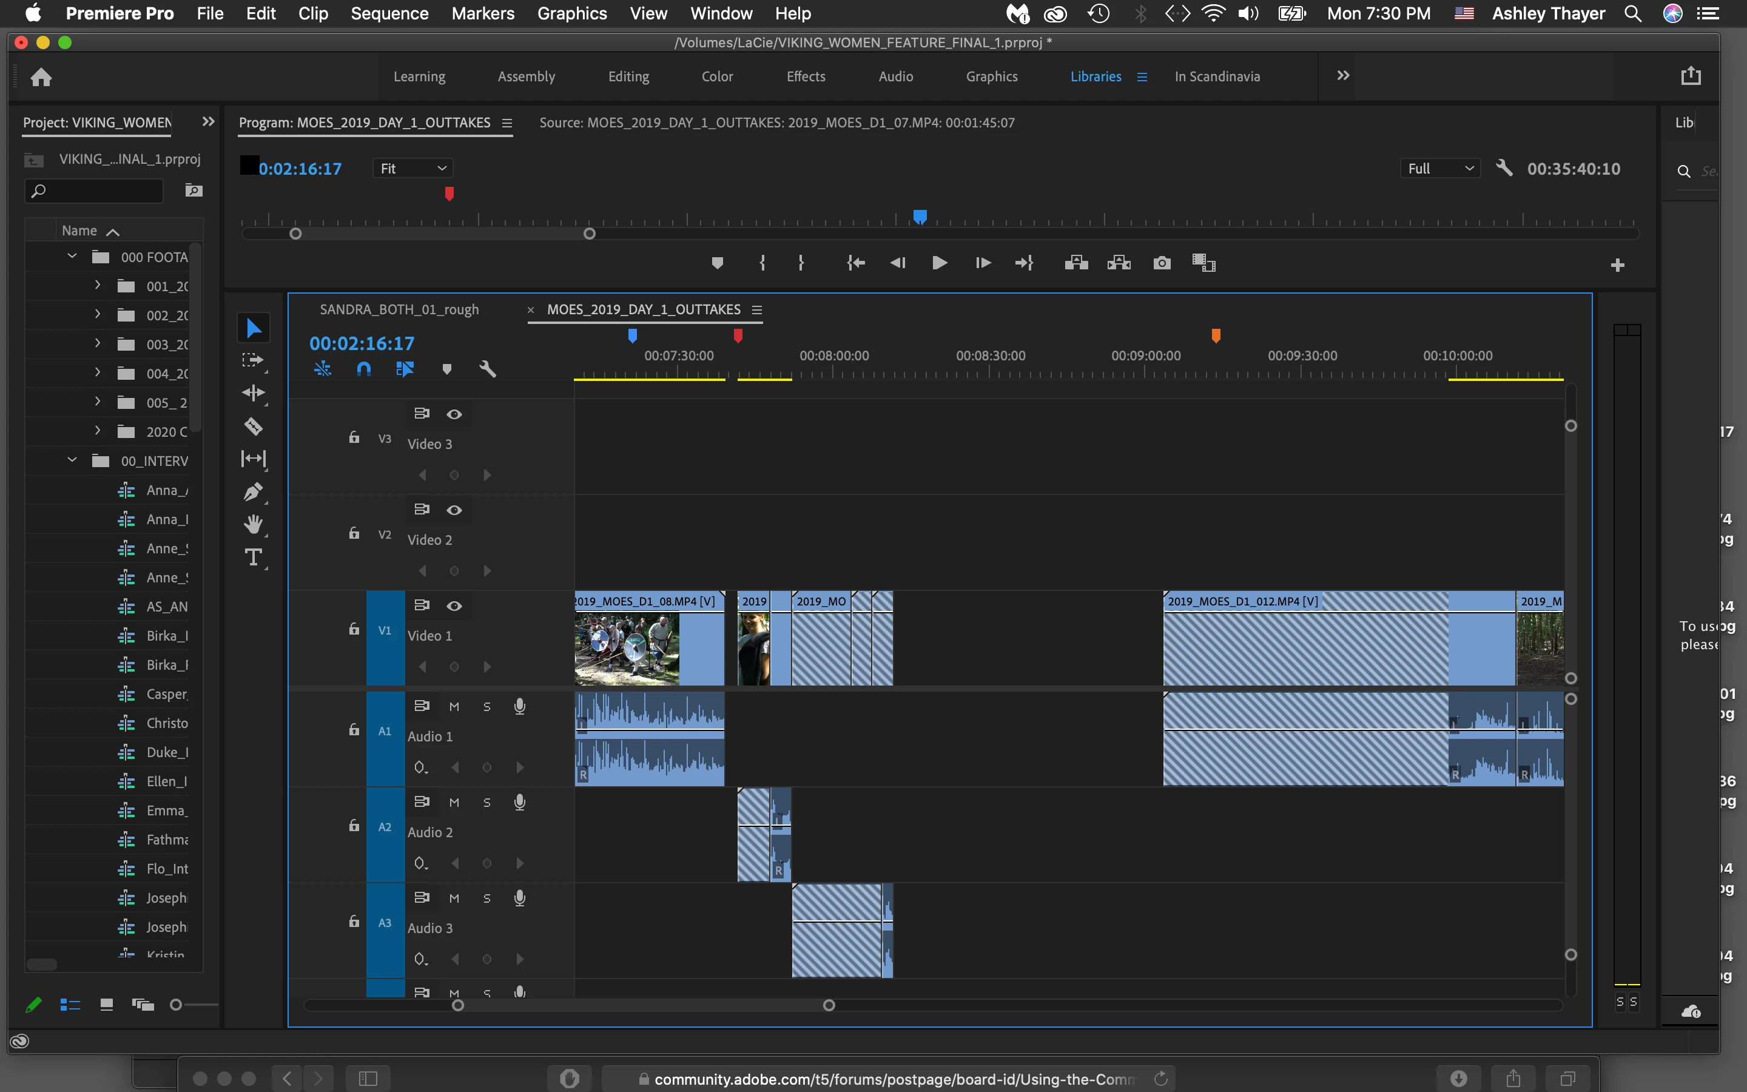This screenshot has width=1747, height=1092.
Task: Mute the Audio 1 track
Action: click(x=454, y=706)
